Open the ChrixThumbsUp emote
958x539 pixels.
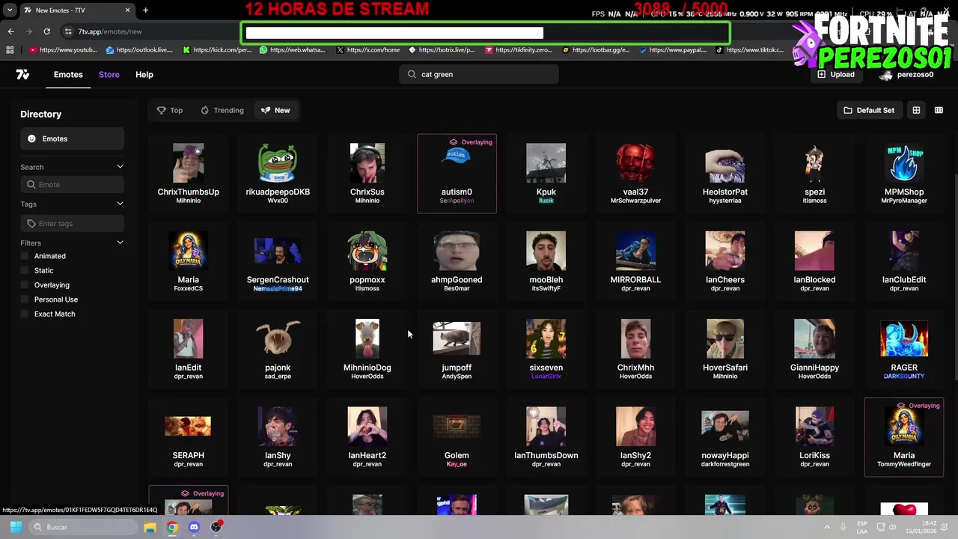(189, 174)
